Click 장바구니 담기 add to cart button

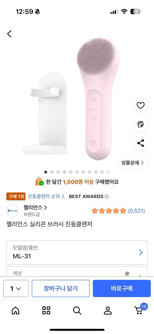(61, 288)
